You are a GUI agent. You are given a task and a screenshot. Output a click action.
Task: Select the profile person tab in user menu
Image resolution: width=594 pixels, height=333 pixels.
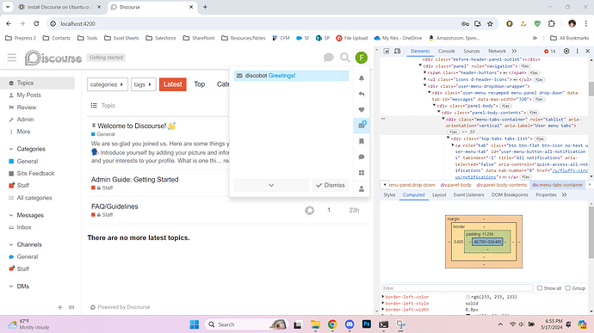tap(362, 188)
